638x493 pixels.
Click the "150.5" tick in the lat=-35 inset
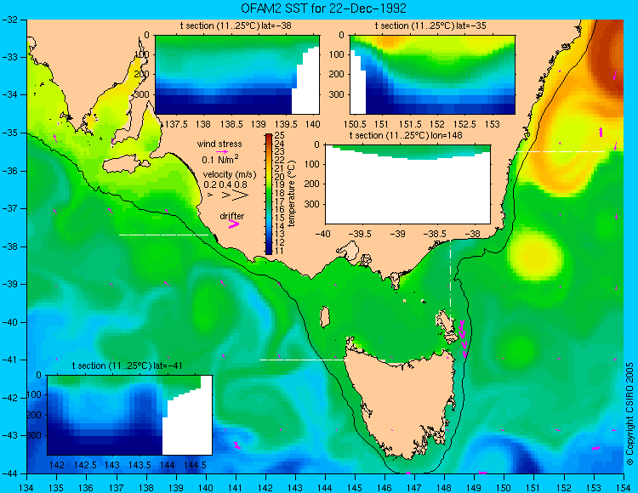coord(354,124)
